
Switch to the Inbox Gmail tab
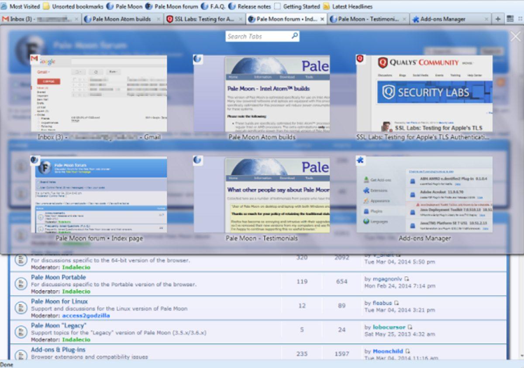39,19
